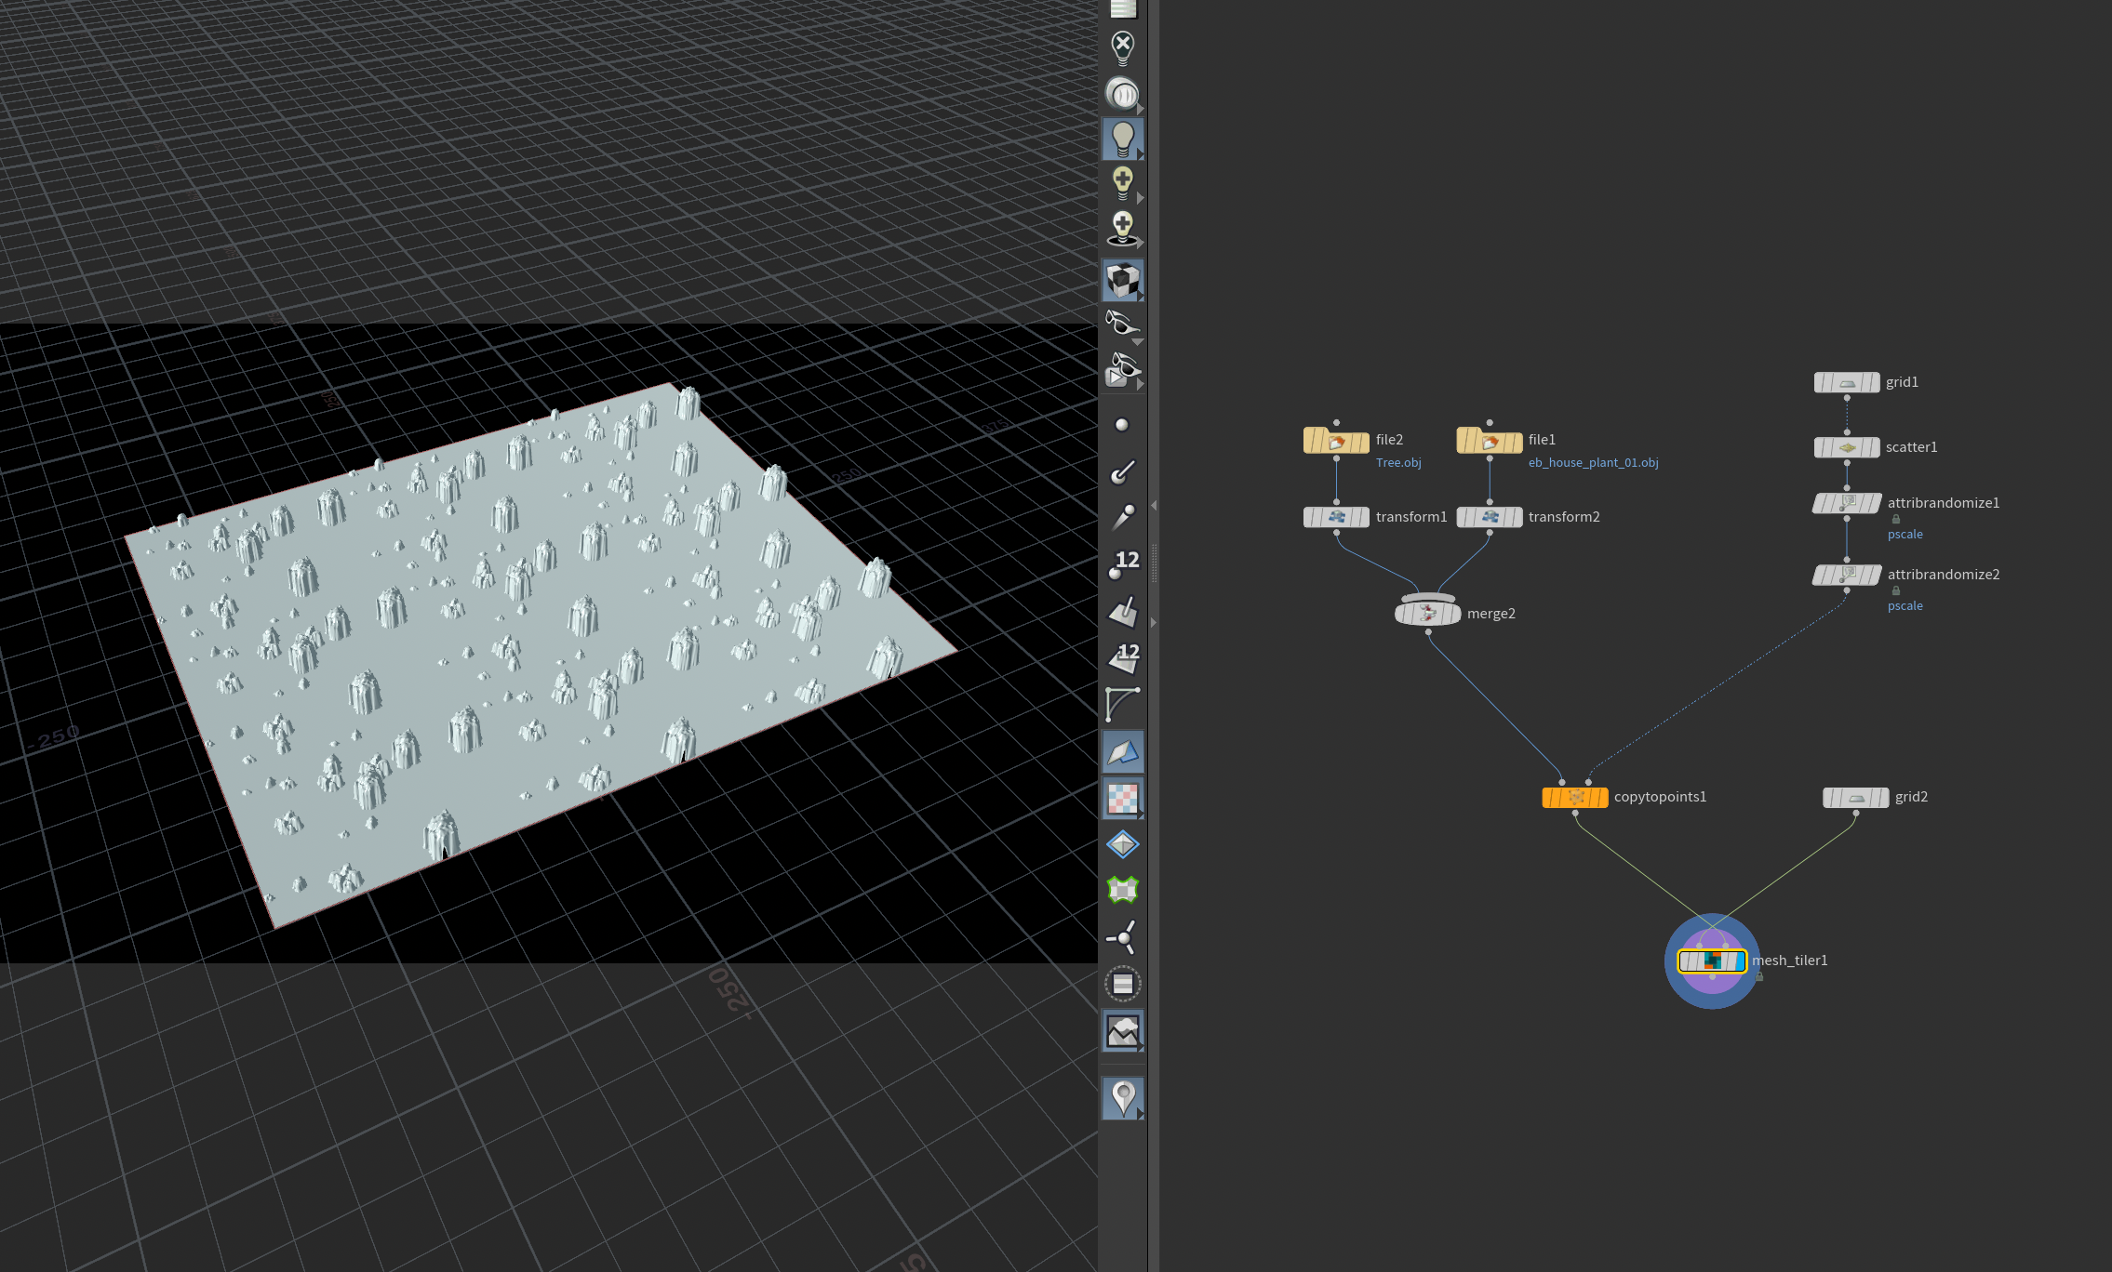Display point numbers in the viewport

(x=1123, y=563)
